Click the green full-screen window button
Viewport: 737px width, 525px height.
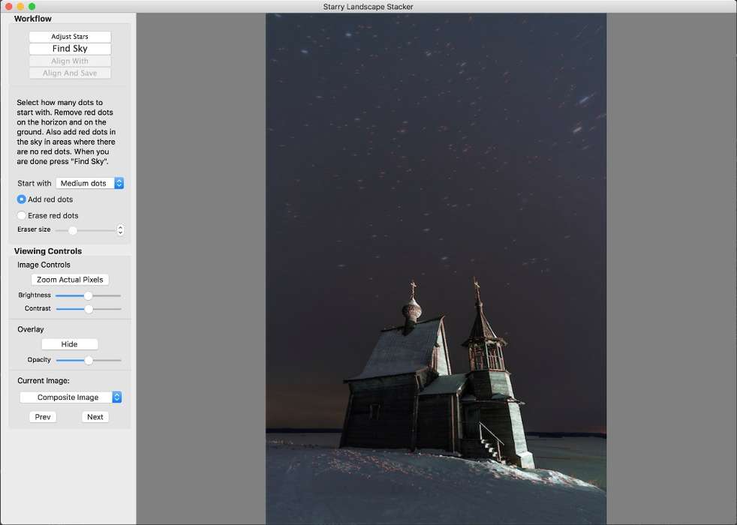[32, 7]
